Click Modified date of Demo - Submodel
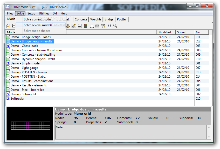220x149 pixels. coord(164,94)
